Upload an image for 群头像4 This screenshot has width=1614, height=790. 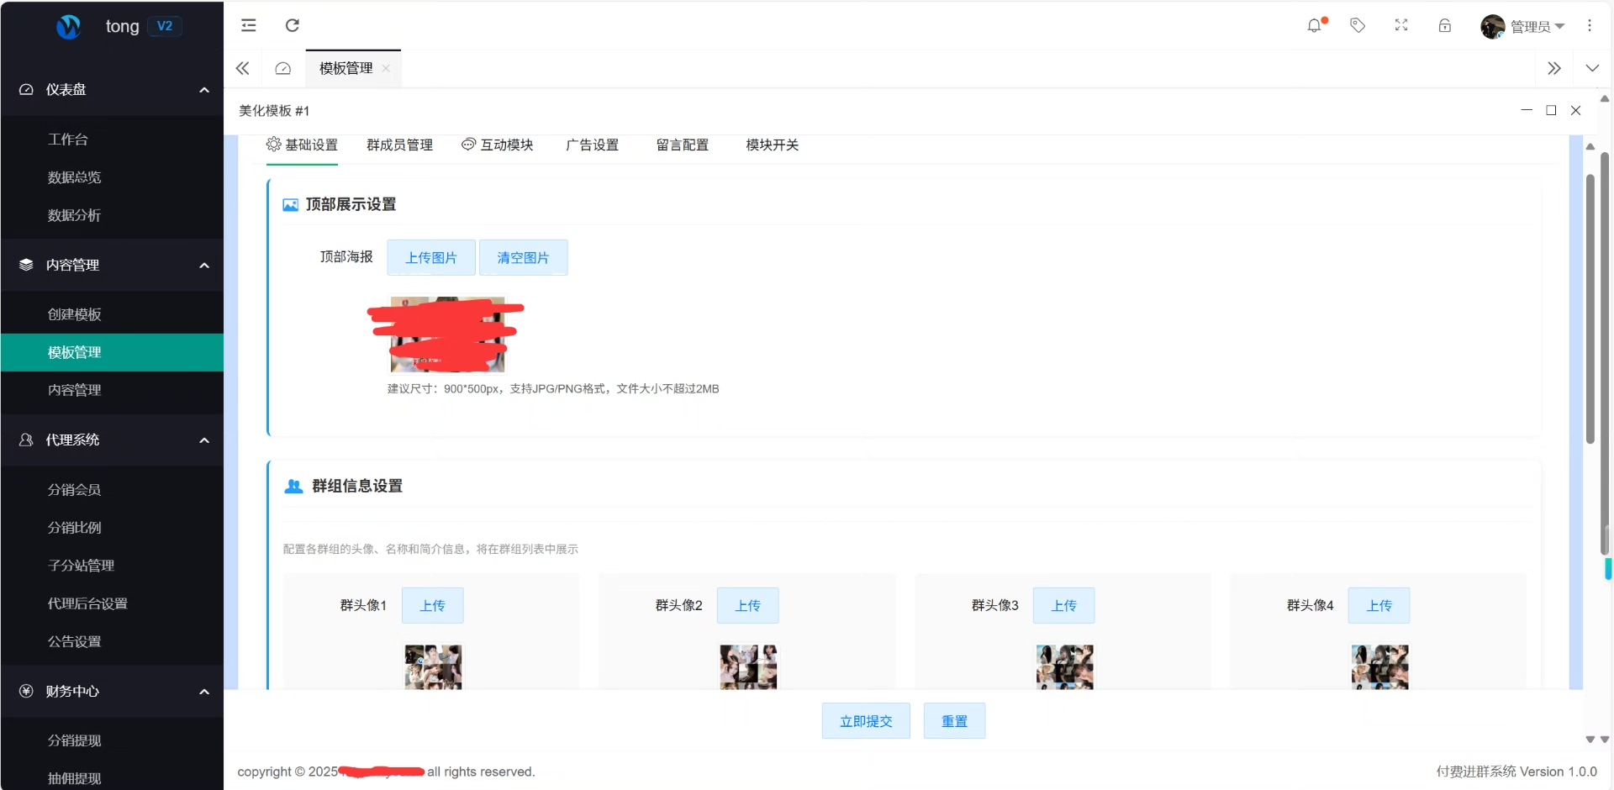(1379, 605)
